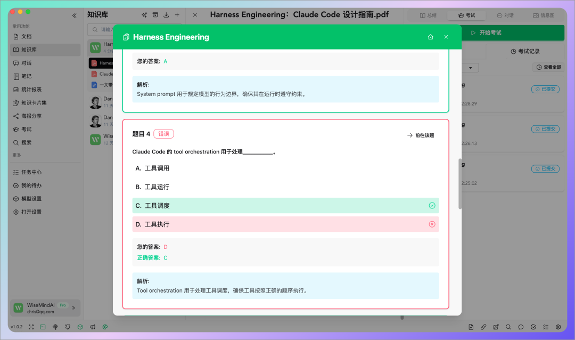The image size is (575, 340).
Task: Click 已提交 badge on the 2:26:13 record
Action: (545, 129)
